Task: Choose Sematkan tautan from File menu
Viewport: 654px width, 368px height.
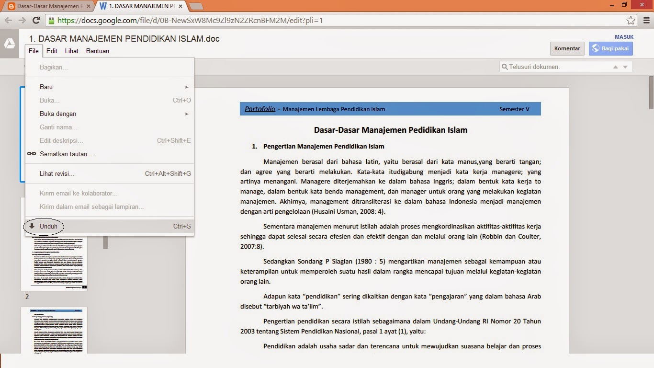Action: click(x=110, y=154)
